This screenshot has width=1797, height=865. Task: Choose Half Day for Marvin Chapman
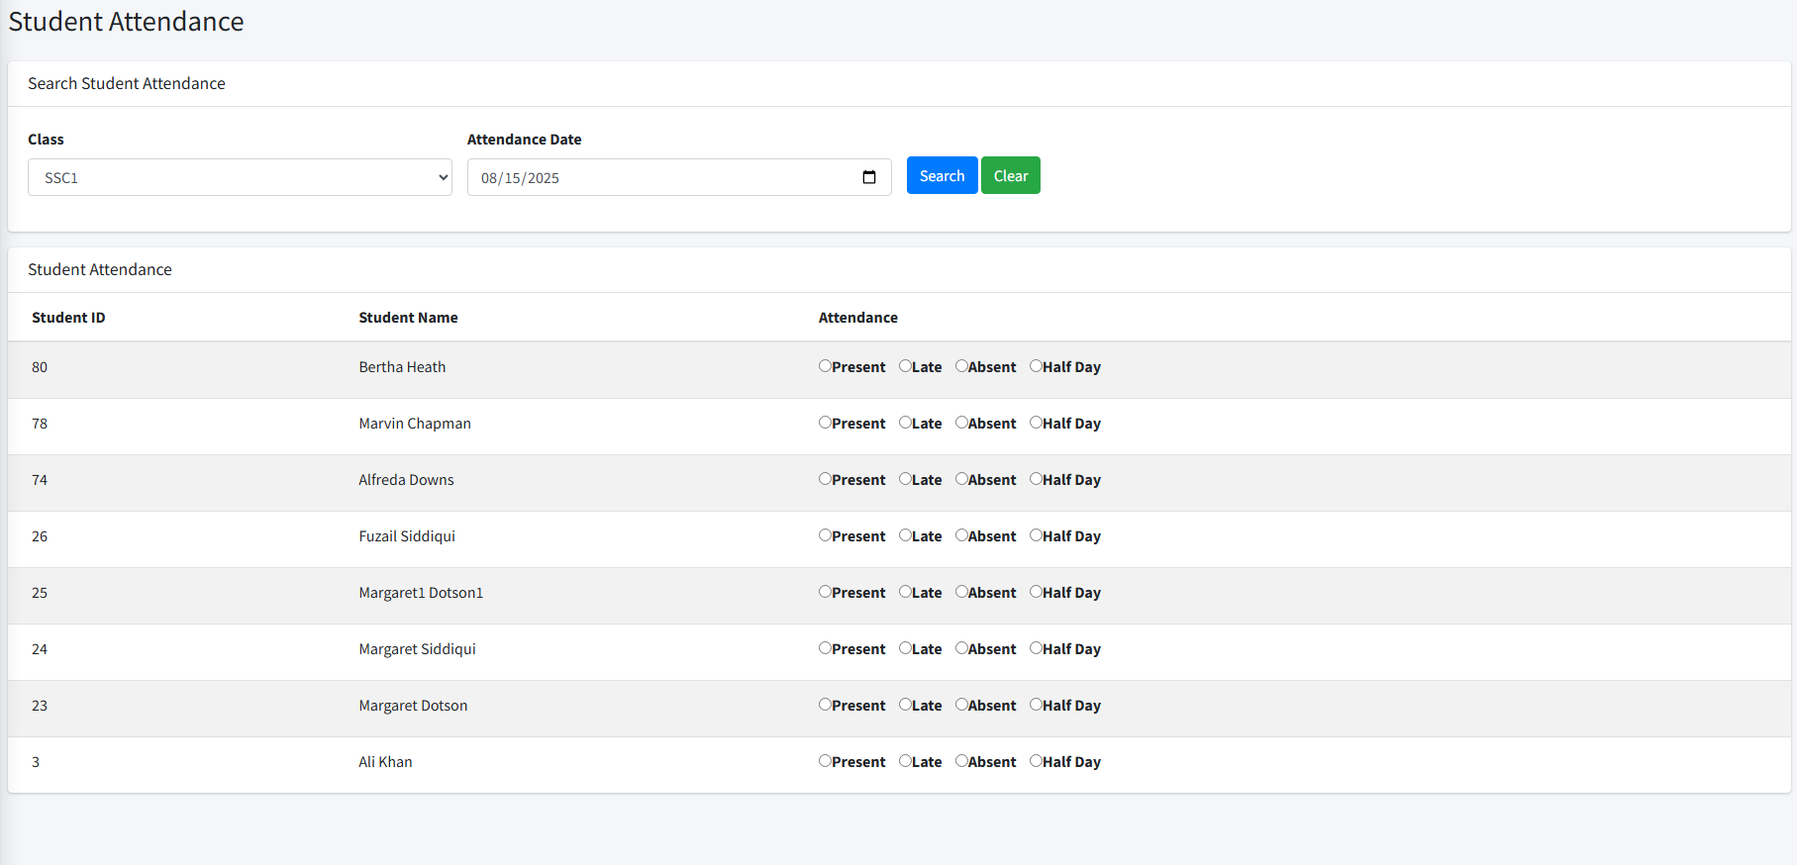[1036, 423]
